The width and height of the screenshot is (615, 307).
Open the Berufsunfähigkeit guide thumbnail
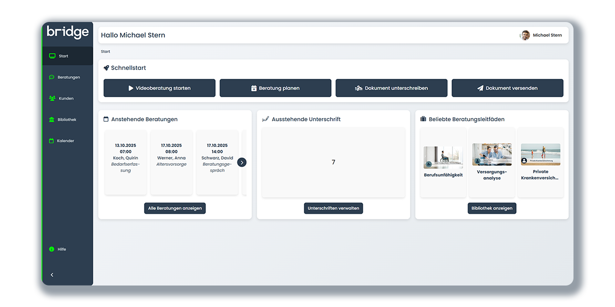point(443,158)
